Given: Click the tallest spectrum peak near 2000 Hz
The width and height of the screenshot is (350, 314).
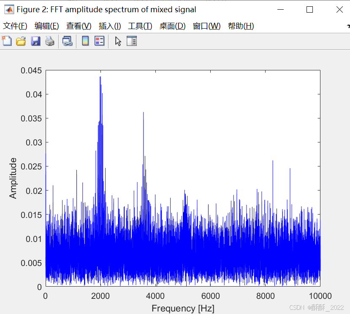Looking at the screenshot, I should pos(100,77).
